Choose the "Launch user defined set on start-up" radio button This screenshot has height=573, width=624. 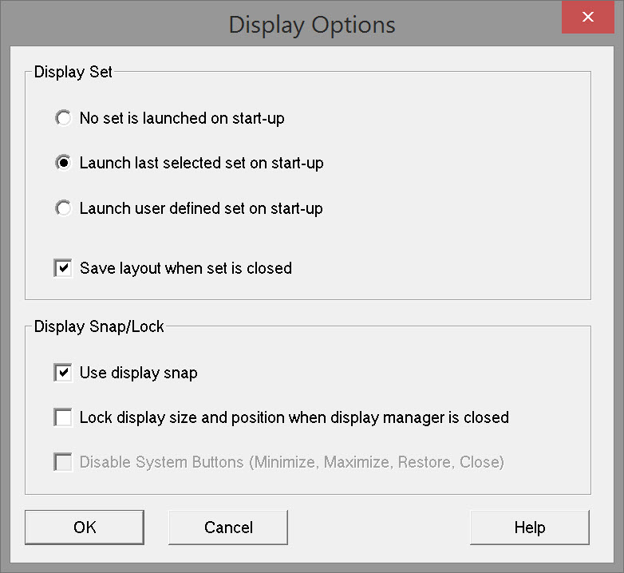63,208
